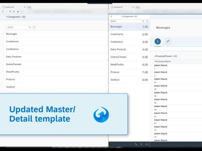
Task: Click the magnifier icon in left search box
Action: [x=30, y=27]
